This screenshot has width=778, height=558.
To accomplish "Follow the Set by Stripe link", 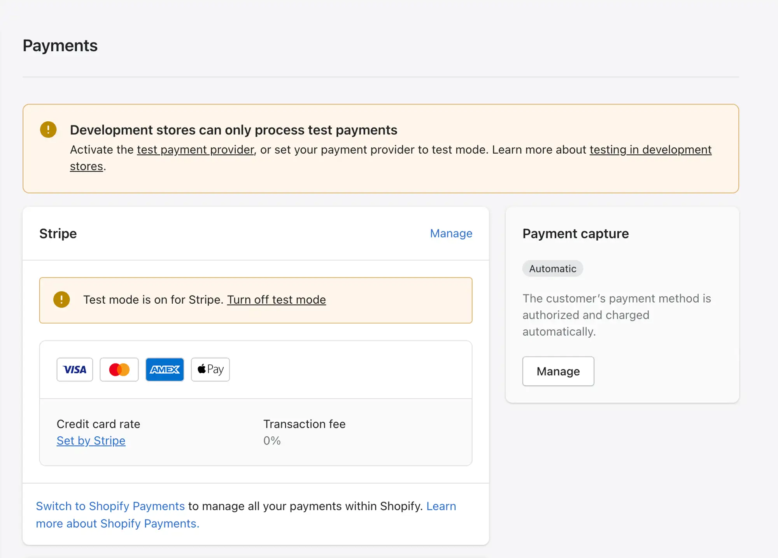I will (91, 441).
